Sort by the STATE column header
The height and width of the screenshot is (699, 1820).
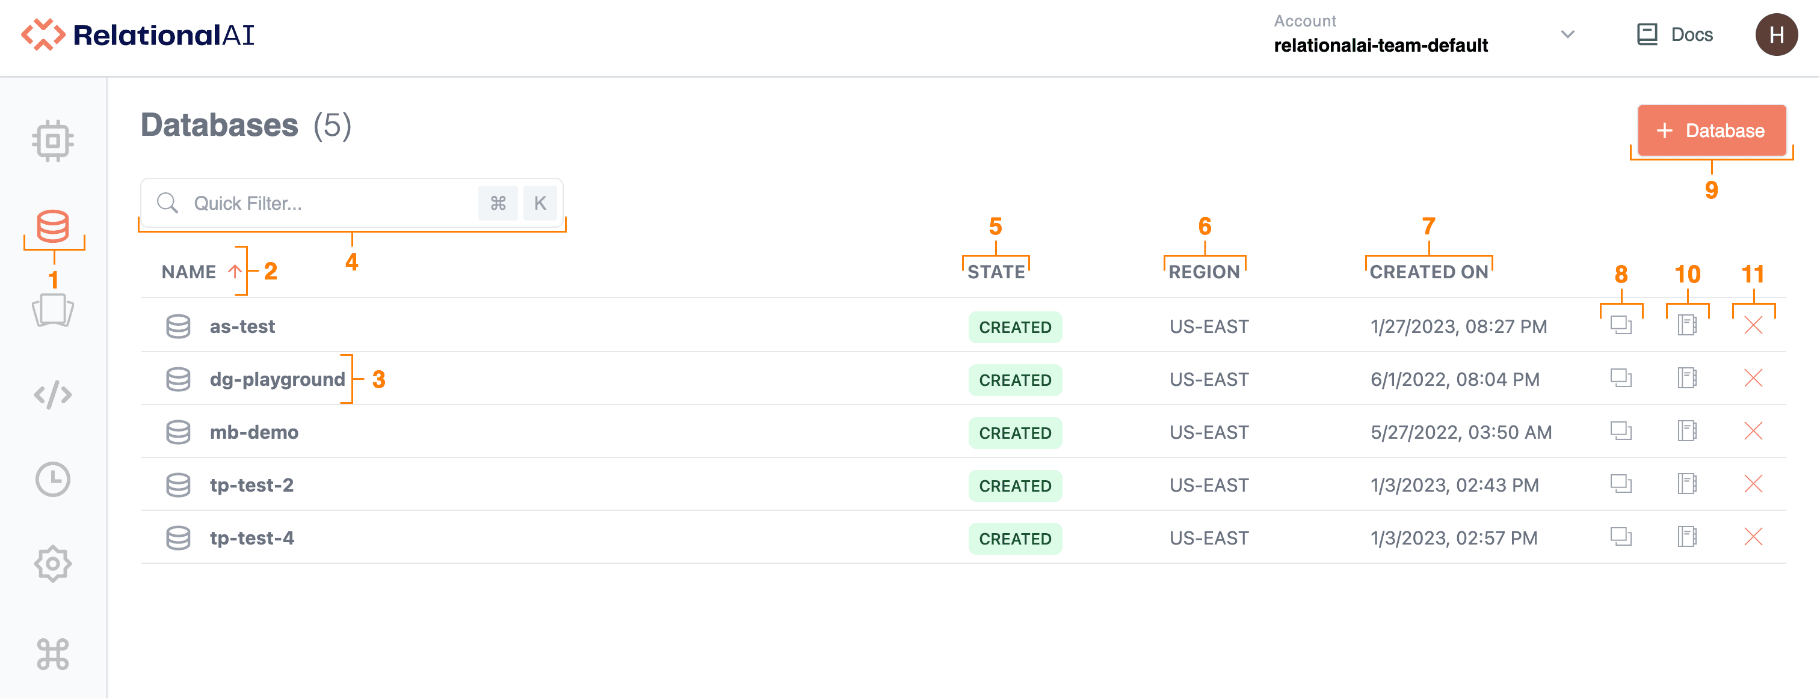pyautogui.click(x=996, y=272)
